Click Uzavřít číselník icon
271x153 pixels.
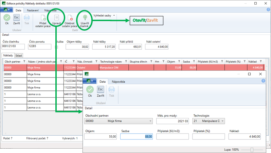(x=85, y=18)
